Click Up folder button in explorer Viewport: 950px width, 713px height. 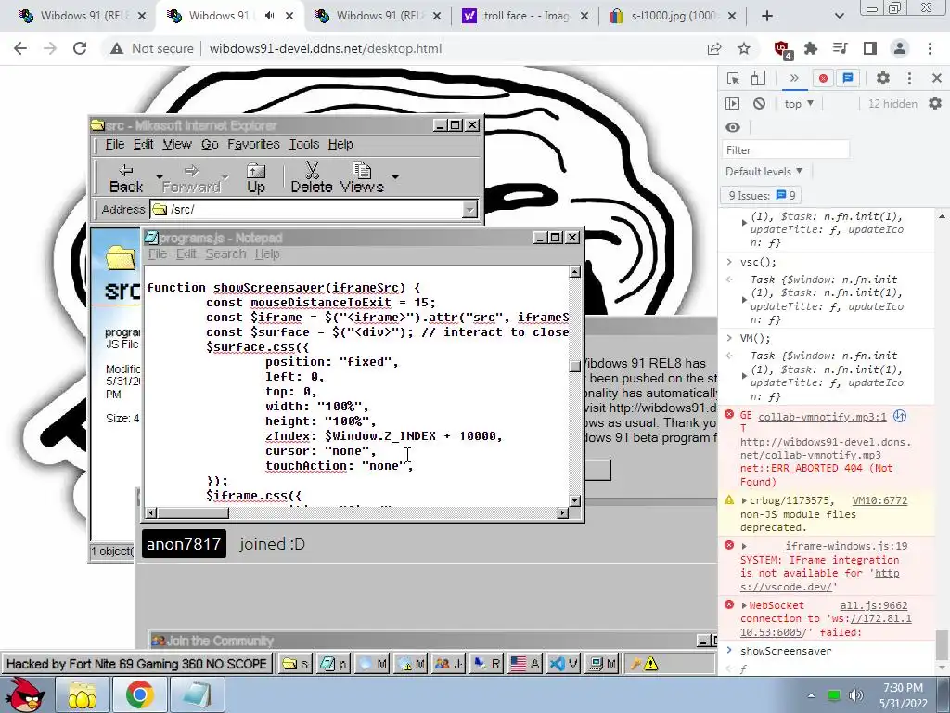point(256,178)
